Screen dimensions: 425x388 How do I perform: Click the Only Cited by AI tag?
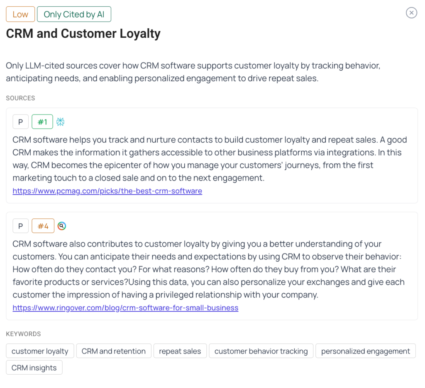pyautogui.click(x=74, y=15)
